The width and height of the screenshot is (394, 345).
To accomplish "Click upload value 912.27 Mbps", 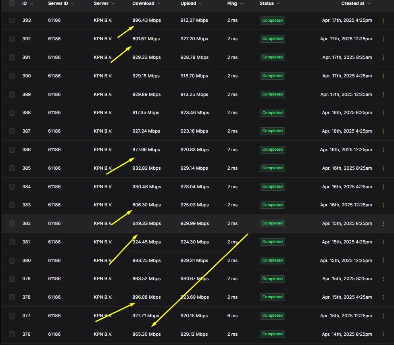I will point(194,20).
